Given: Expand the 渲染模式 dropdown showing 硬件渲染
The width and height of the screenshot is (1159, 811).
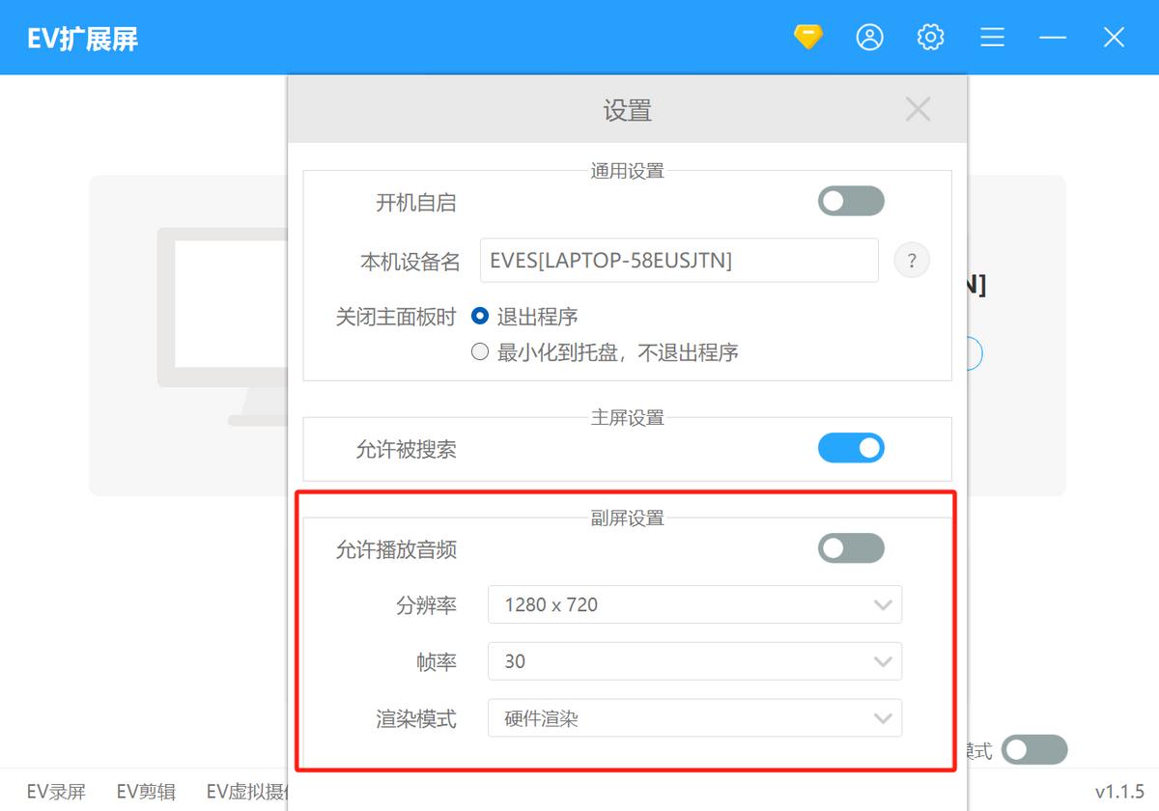Looking at the screenshot, I should [694, 718].
